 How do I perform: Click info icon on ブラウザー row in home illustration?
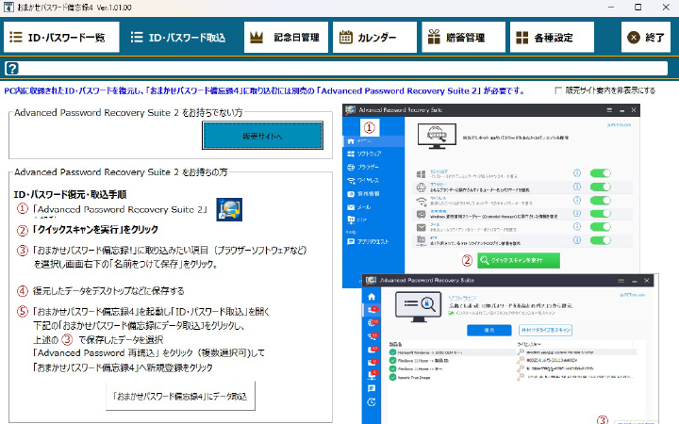pyautogui.click(x=577, y=187)
